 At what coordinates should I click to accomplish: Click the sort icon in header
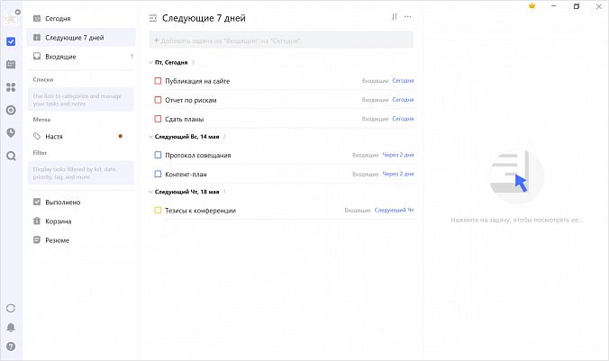pyautogui.click(x=395, y=17)
